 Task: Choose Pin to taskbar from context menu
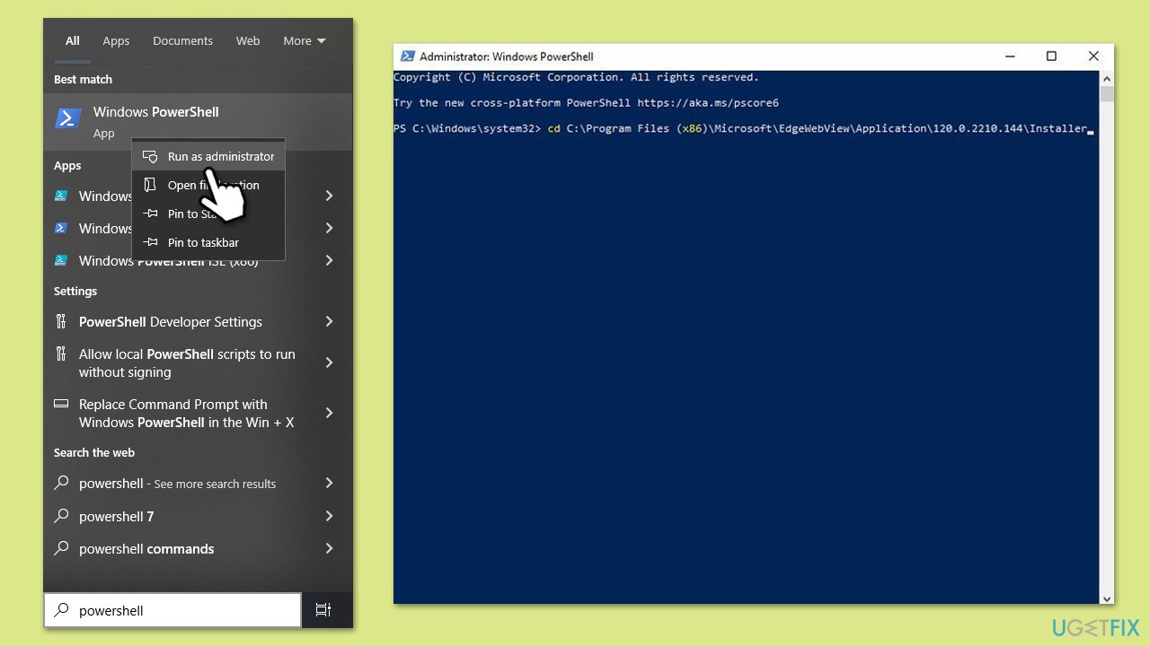point(208,242)
